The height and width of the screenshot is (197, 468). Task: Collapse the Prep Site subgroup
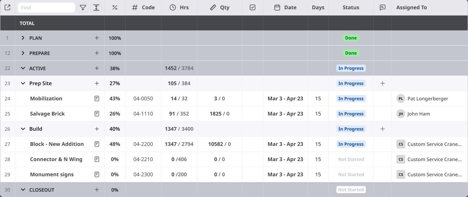pyautogui.click(x=23, y=83)
